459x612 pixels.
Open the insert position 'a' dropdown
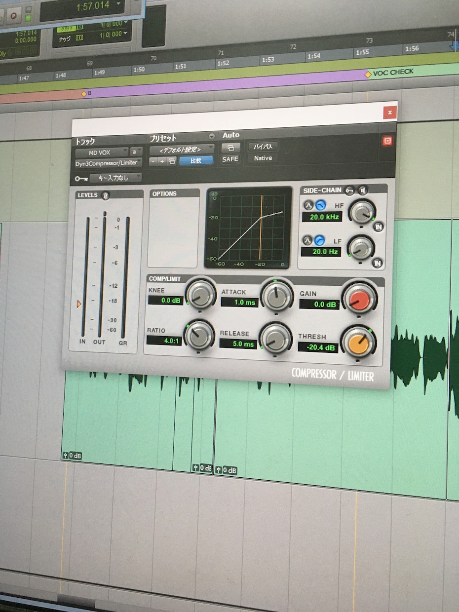click(136, 152)
